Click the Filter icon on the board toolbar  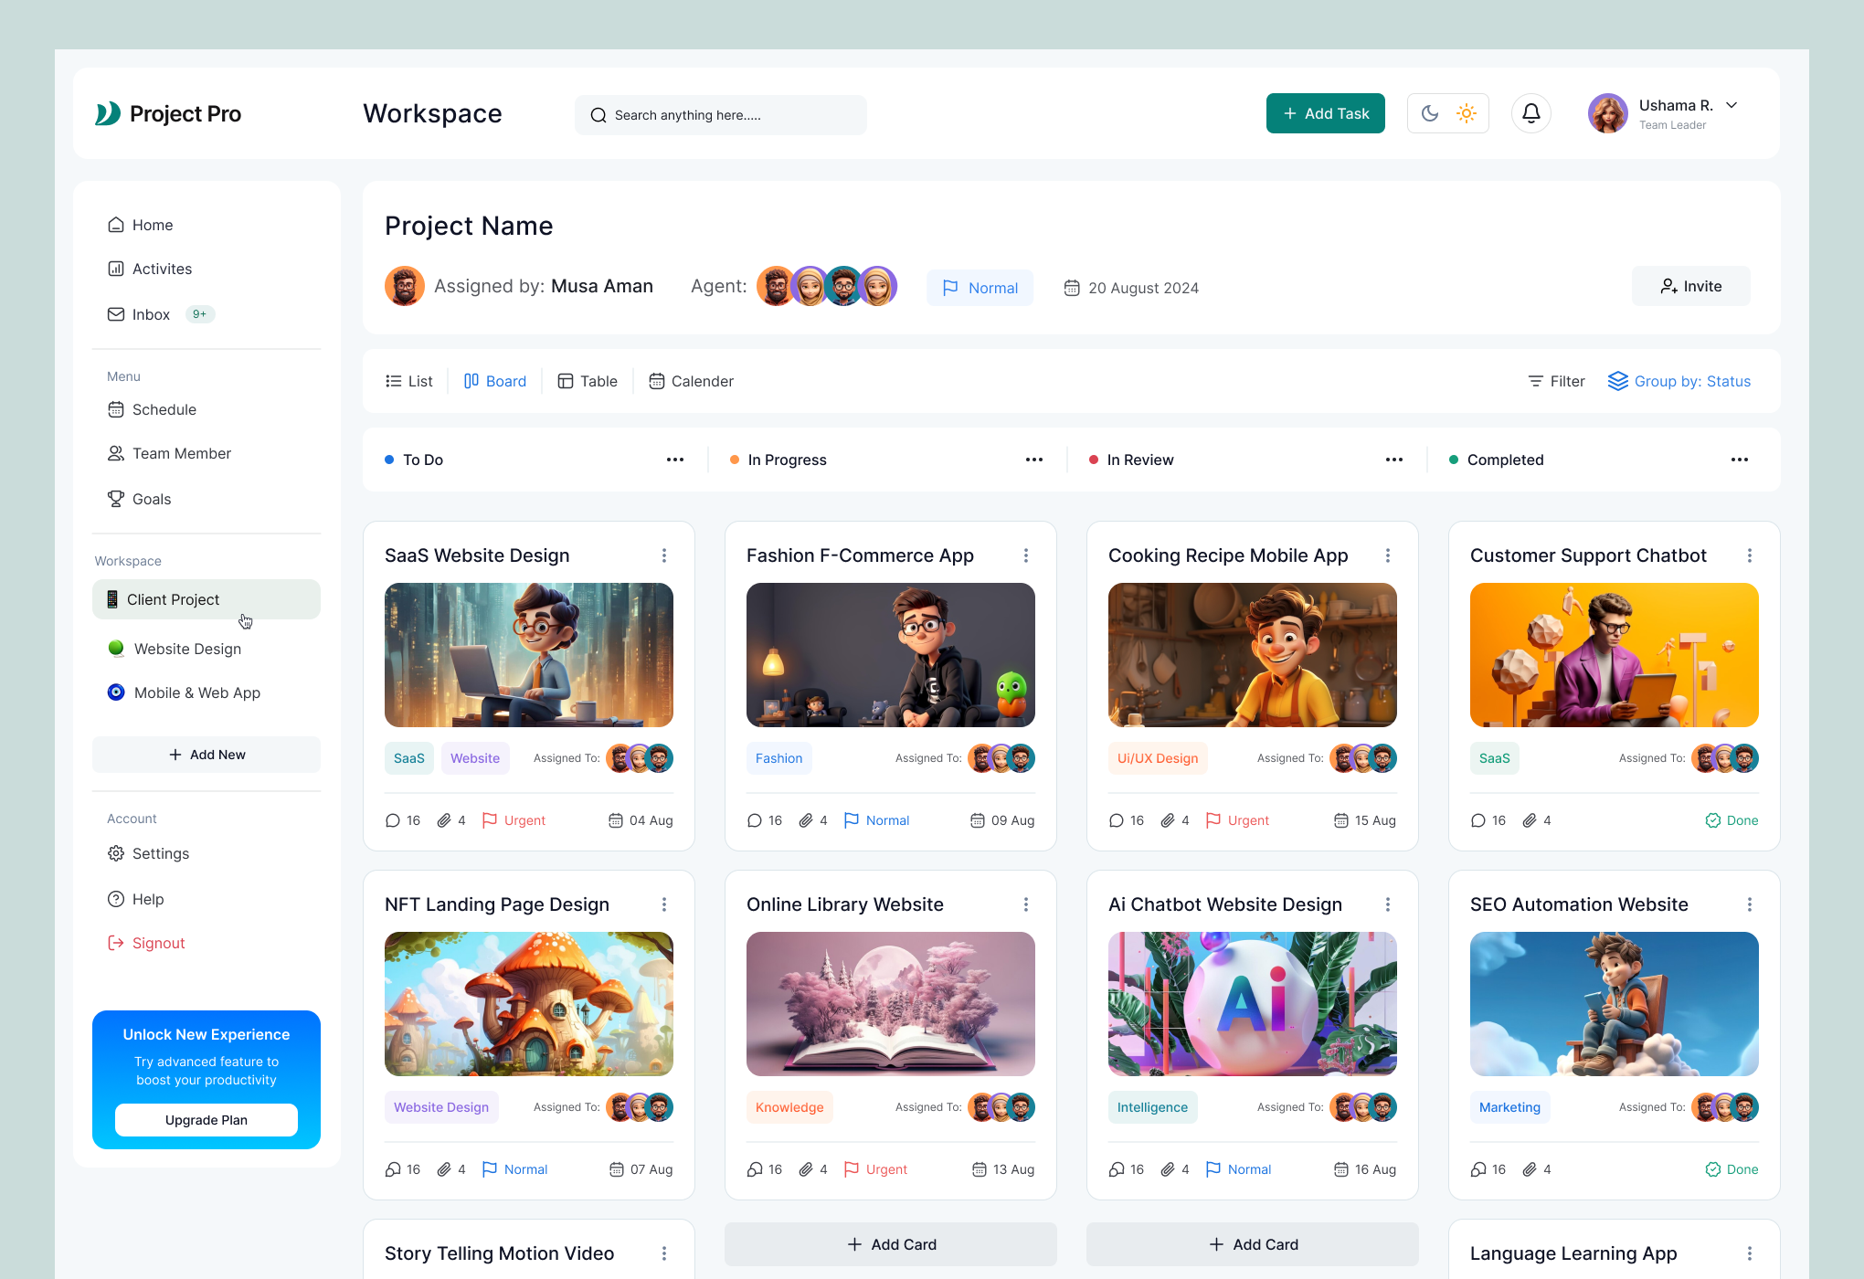click(1538, 381)
